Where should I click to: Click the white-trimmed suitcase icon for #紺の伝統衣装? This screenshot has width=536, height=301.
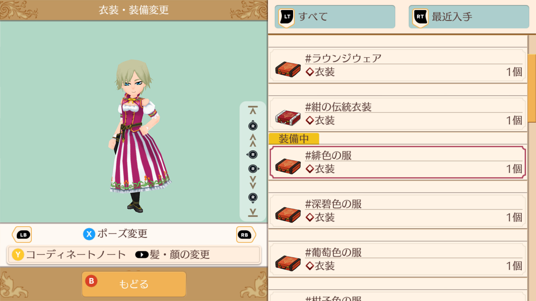(x=288, y=118)
